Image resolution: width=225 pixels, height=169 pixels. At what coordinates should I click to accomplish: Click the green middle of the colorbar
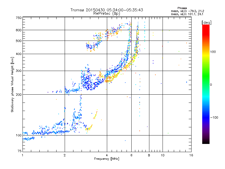[x=206, y=78]
